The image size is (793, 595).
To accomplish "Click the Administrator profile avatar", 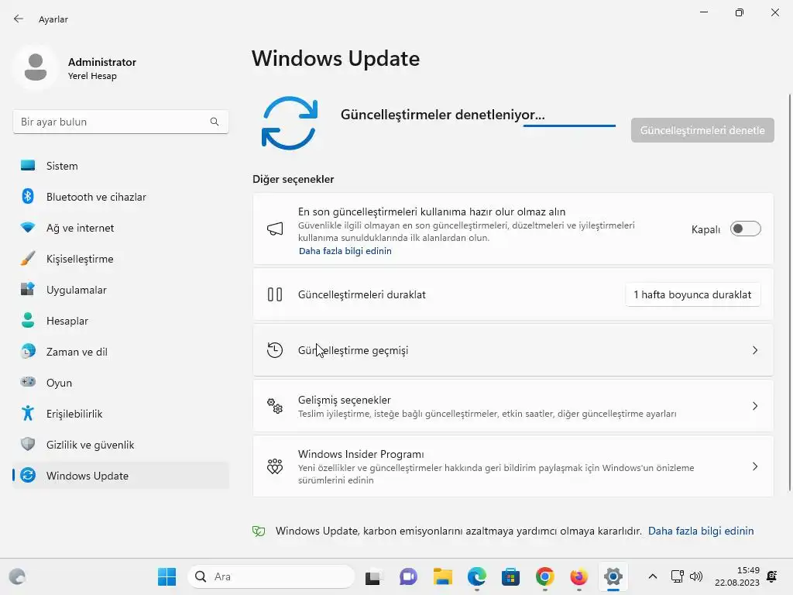I will 36,67.
